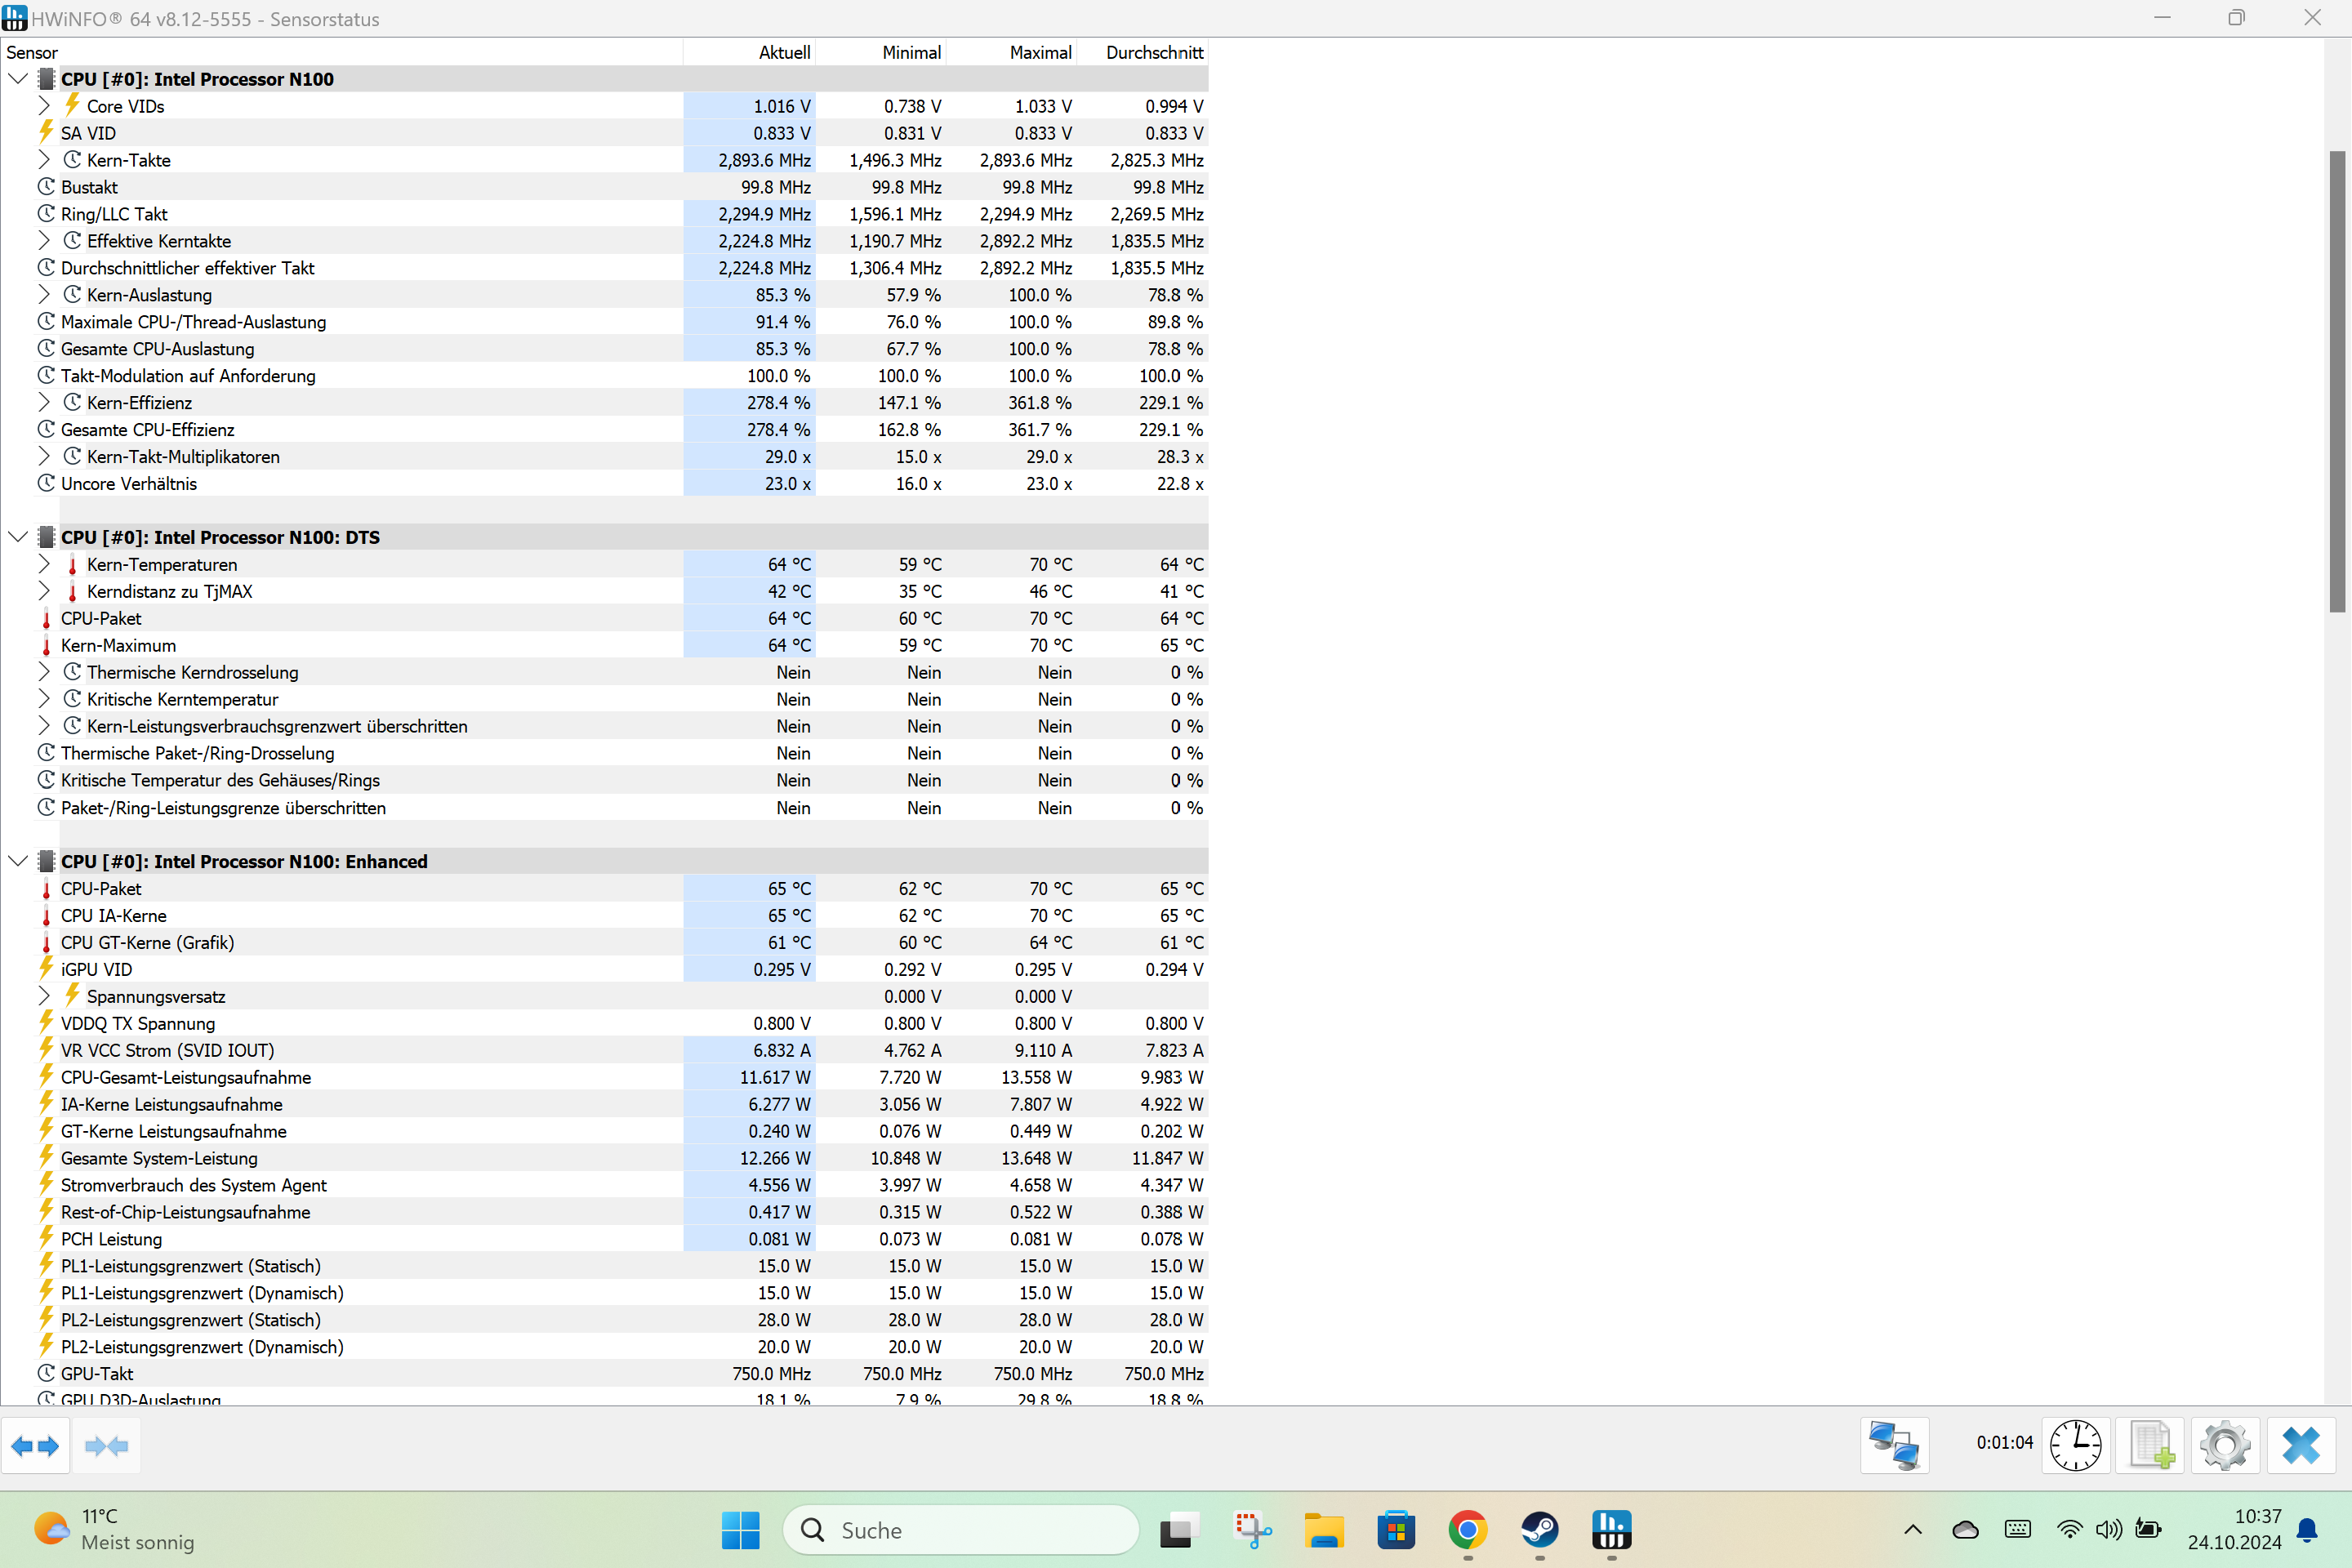Select the Takt-Modulation auf Anforderung row
The width and height of the screenshot is (2352, 1568).
(604, 375)
